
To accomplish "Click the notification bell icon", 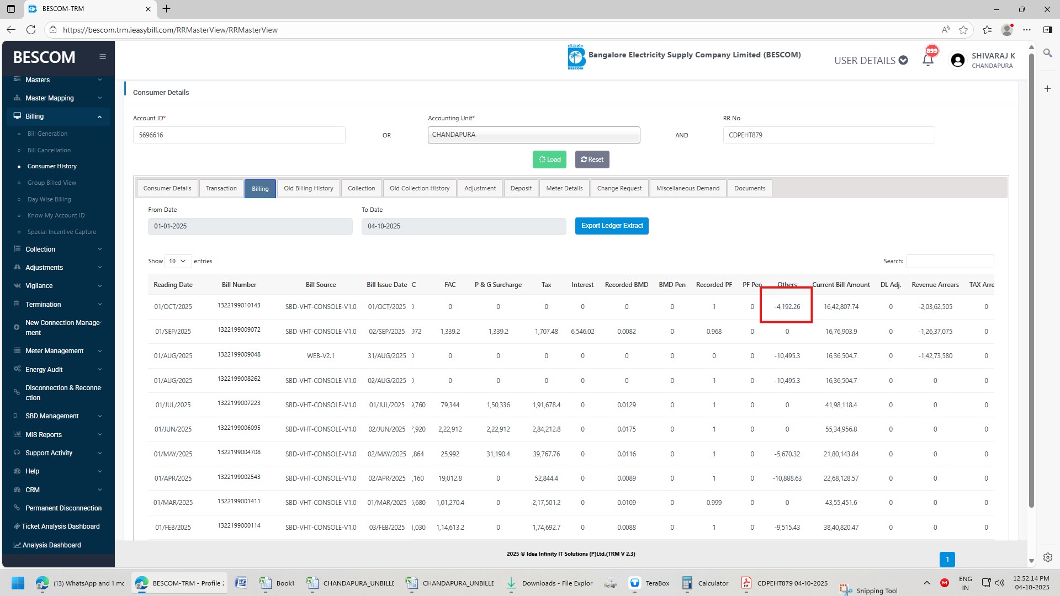I will tap(928, 60).
